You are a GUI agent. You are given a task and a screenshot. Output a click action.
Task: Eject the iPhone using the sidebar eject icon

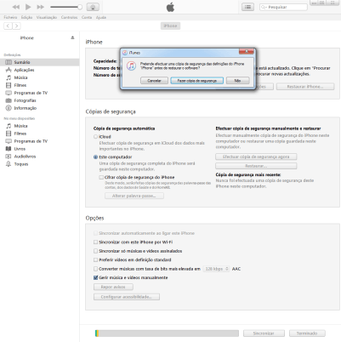pos(72,37)
